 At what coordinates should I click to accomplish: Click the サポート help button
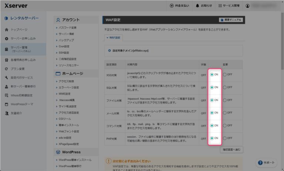click(x=266, y=163)
